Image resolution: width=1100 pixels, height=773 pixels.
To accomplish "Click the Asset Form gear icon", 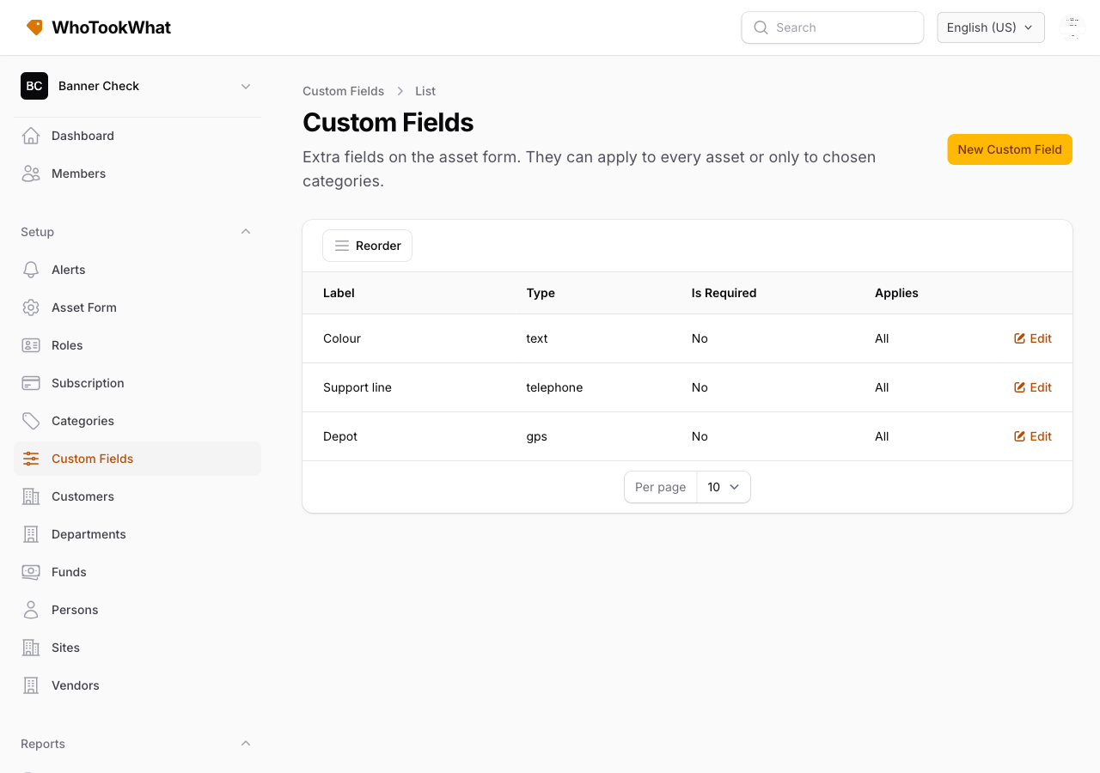I will (31, 307).
